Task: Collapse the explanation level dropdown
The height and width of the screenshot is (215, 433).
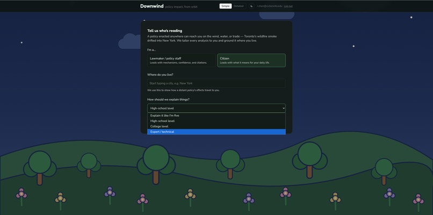Action: [x=216, y=108]
